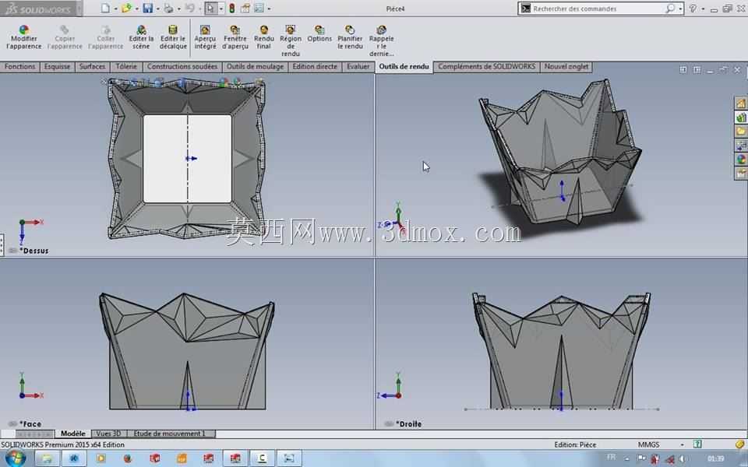This screenshot has width=748, height=467.
Task: Expand the Select tool dropdown arrow
Action: pos(221,9)
